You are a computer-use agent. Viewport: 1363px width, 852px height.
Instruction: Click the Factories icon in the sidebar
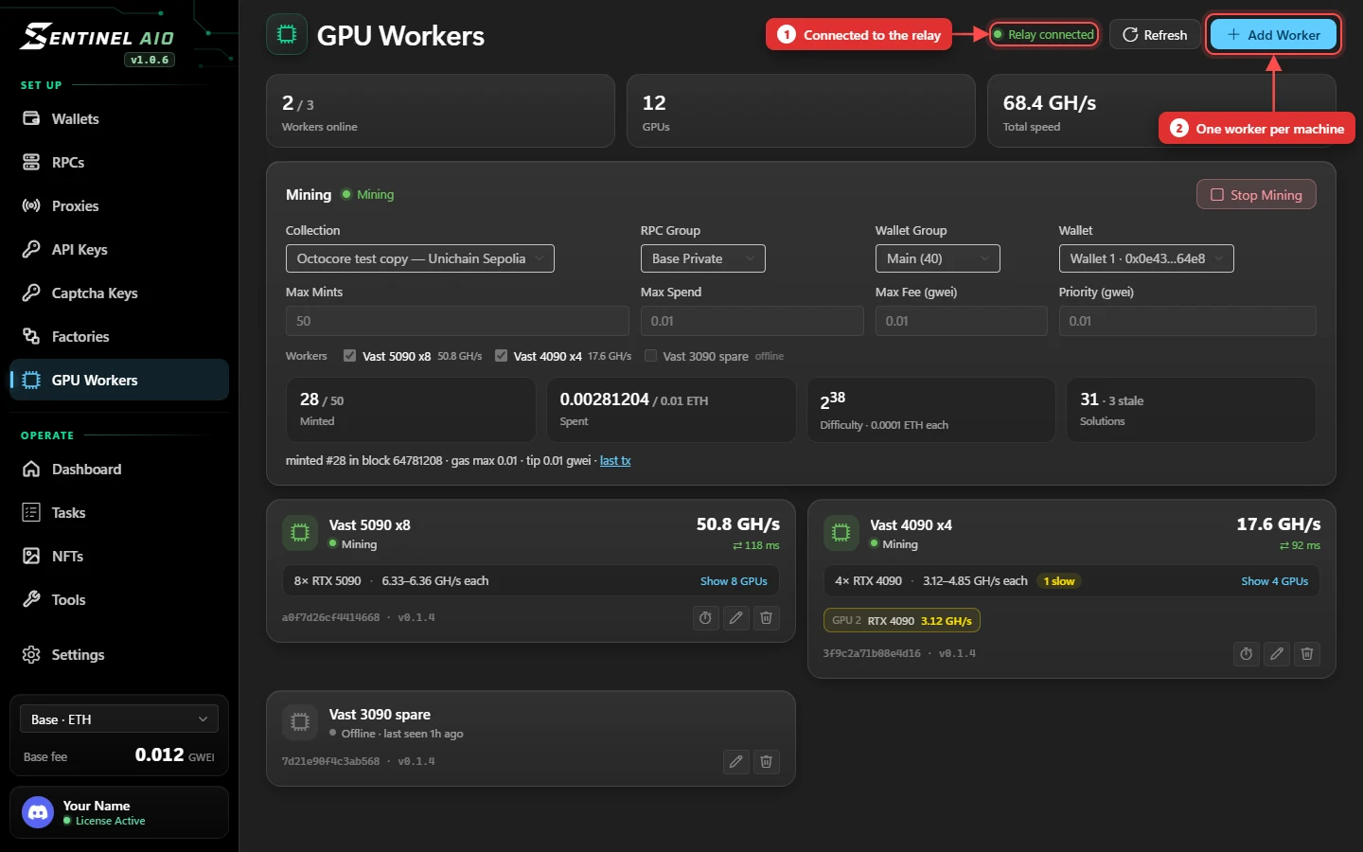tap(31, 337)
